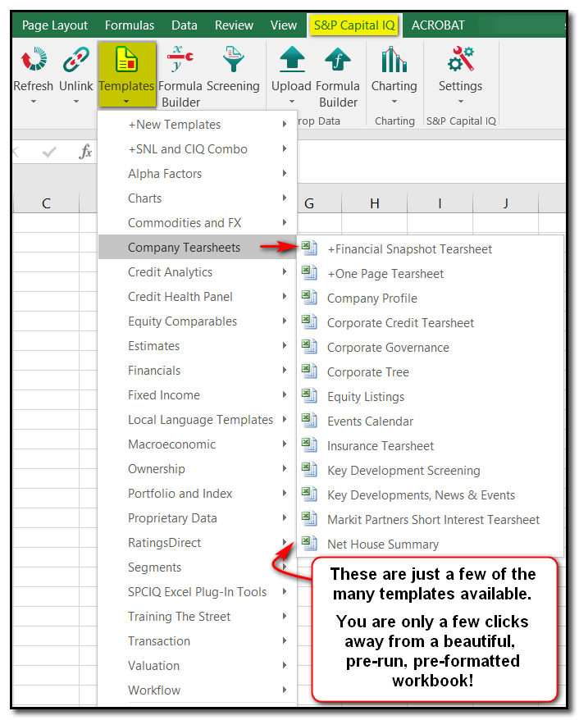Expand the +New Templates submenu arrow
The height and width of the screenshot is (720, 579).
click(285, 124)
